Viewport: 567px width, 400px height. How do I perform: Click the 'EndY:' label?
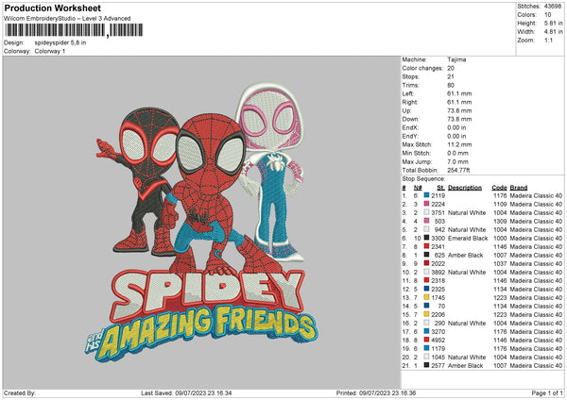tap(410, 136)
